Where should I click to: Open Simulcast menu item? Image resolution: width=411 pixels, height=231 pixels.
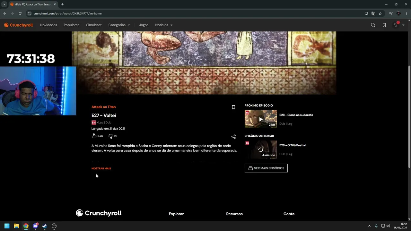pyautogui.click(x=94, y=25)
